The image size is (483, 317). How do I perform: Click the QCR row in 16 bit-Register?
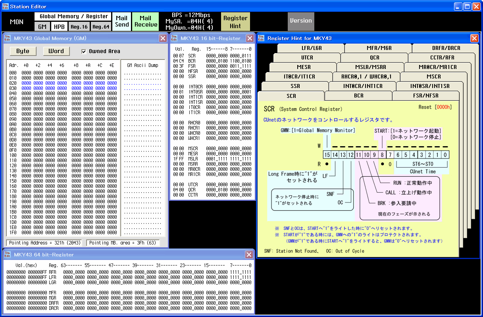tap(212, 190)
